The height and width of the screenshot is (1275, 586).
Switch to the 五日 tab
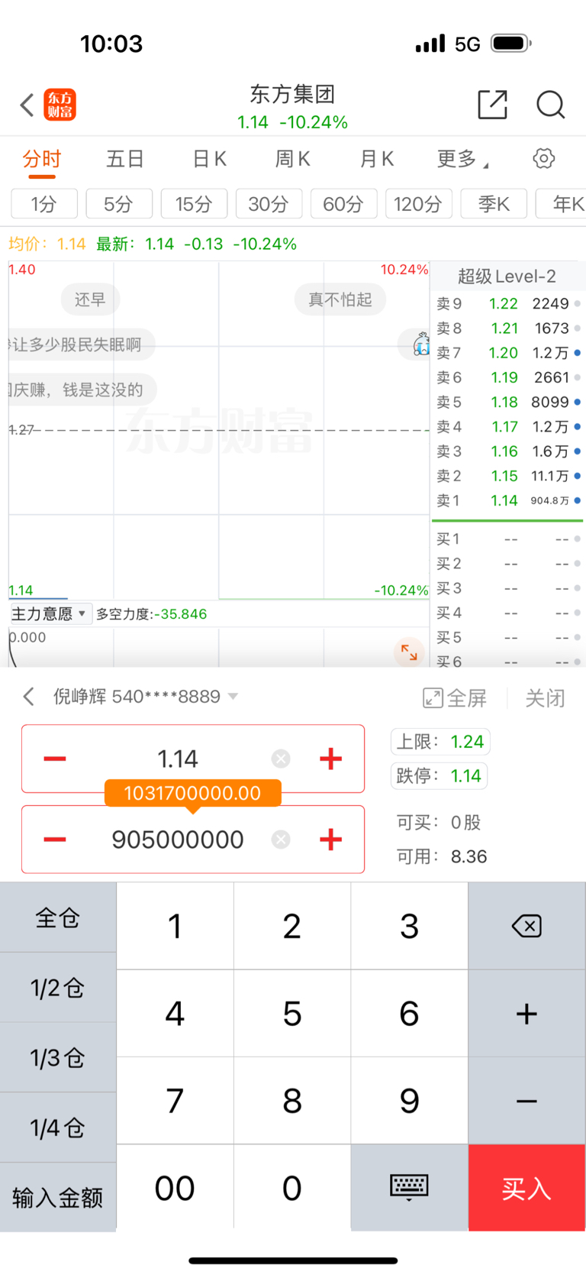click(125, 159)
